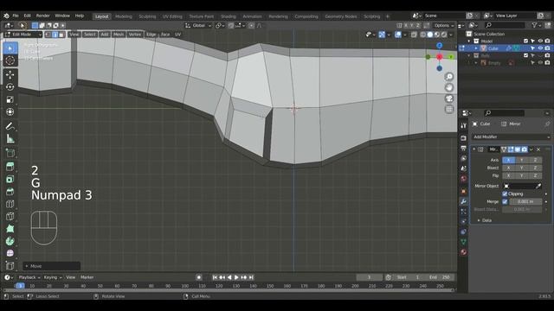This screenshot has width=554, height=311.
Task: Expand the Cube object tree
Action: pos(476,48)
